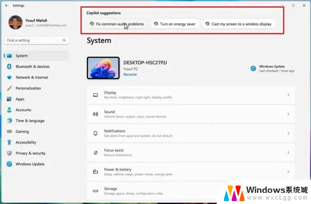
Task: Click the search magnifier icon
Action: coord(64,40)
